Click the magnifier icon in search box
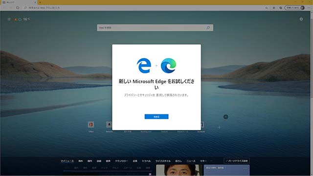This screenshot has width=313, height=176. [208, 28]
